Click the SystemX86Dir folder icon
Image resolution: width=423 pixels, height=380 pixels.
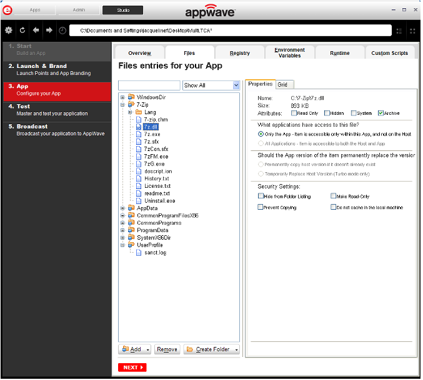click(x=131, y=238)
